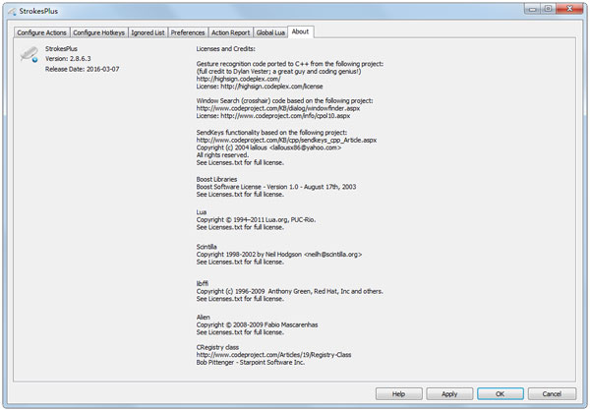Switch to the Configure Hotkeys tab
This screenshot has width=590, height=411.
click(98, 32)
